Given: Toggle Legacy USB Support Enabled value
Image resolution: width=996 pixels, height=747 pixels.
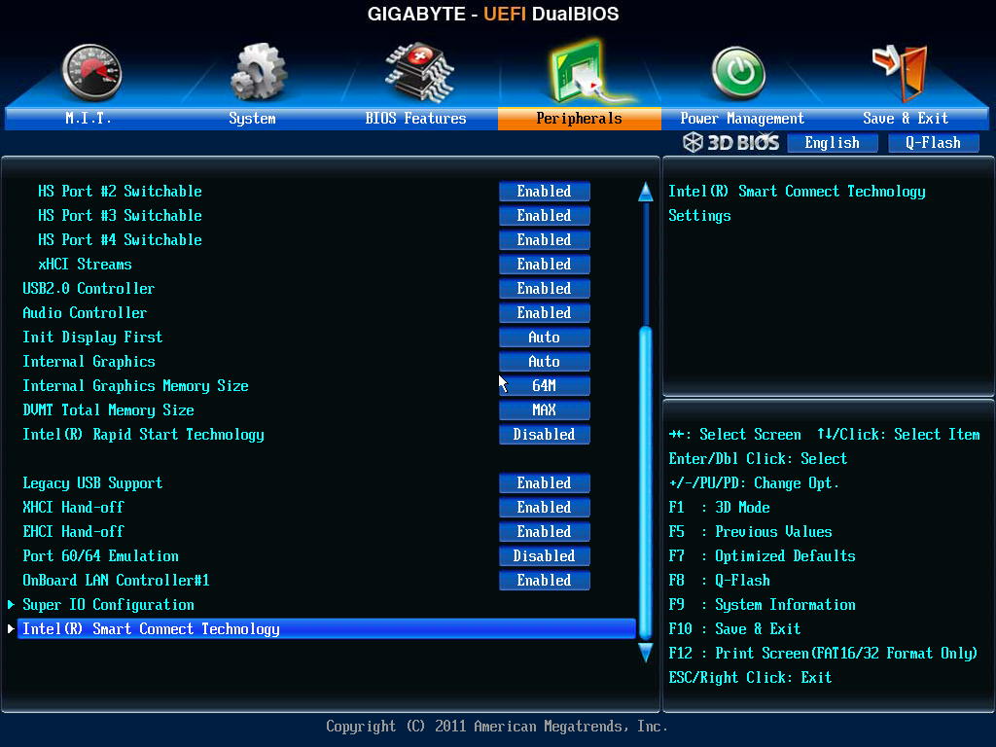Looking at the screenshot, I should pos(545,482).
